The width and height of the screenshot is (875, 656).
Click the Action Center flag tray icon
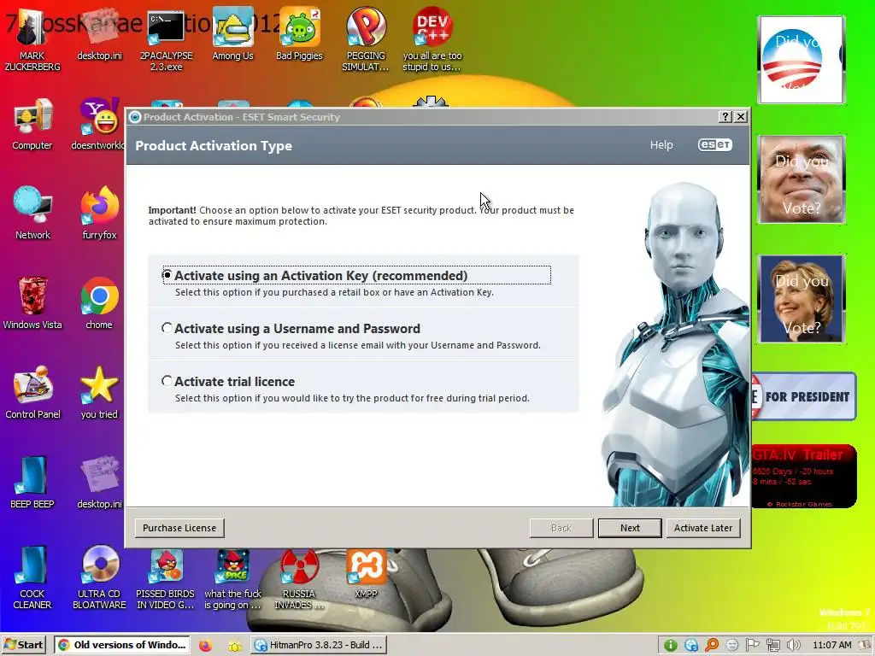753,646
